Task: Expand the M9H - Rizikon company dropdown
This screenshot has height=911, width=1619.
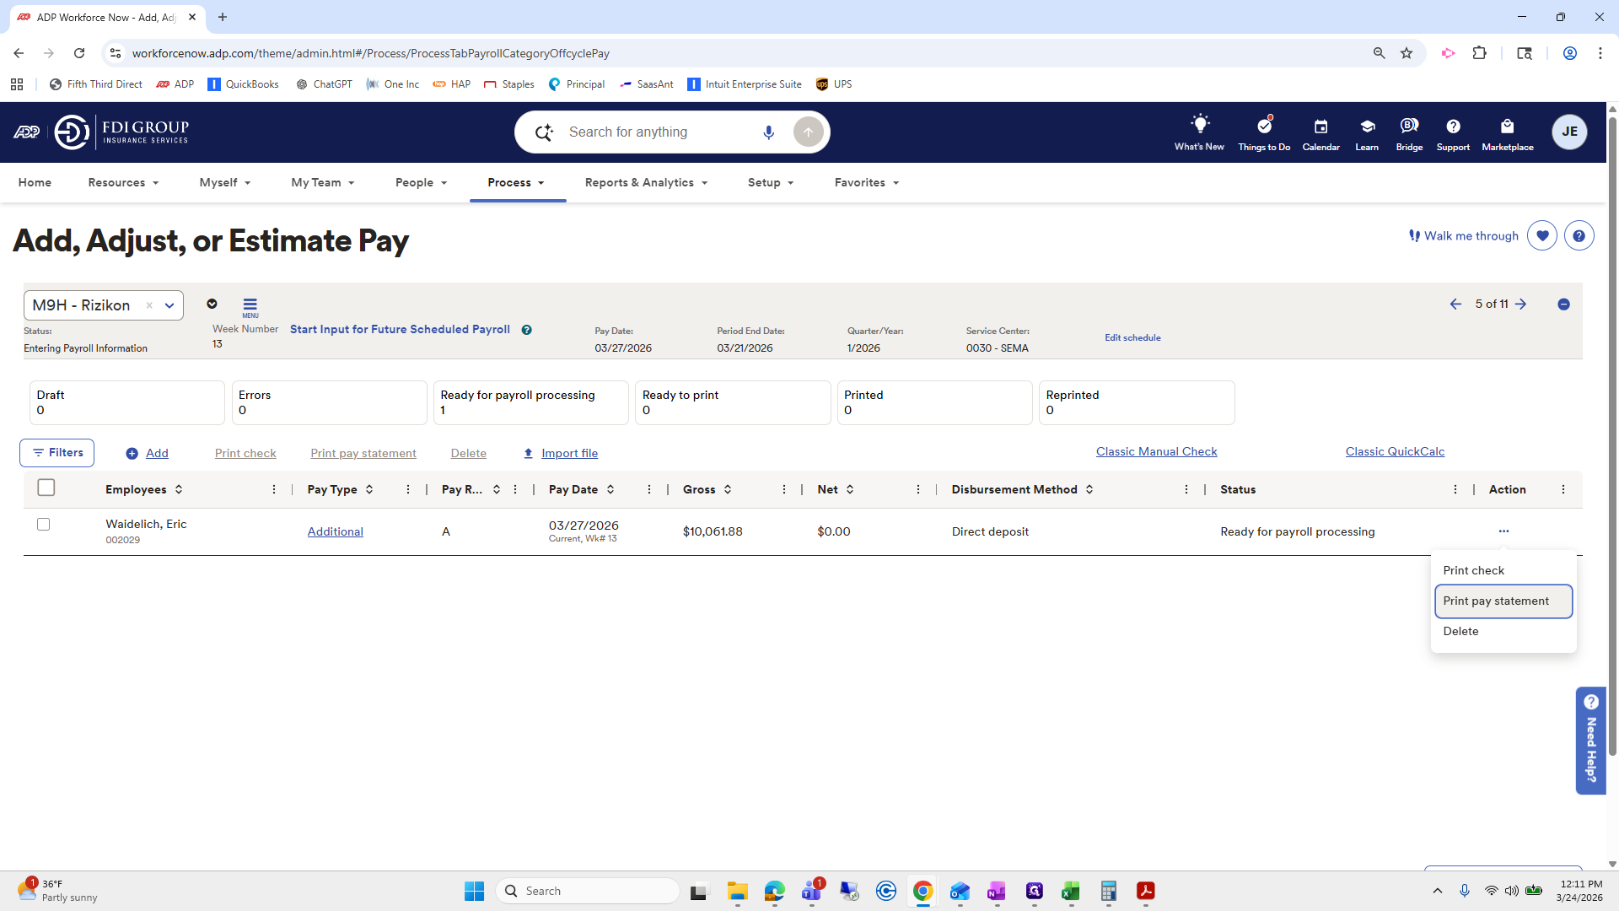Action: pos(169,305)
